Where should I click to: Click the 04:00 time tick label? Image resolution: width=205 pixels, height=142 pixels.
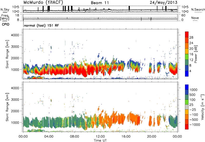point(49,137)
